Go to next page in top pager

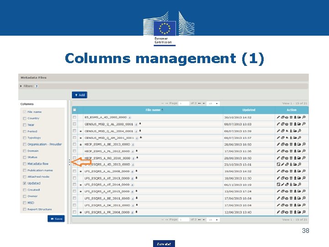click(200, 103)
